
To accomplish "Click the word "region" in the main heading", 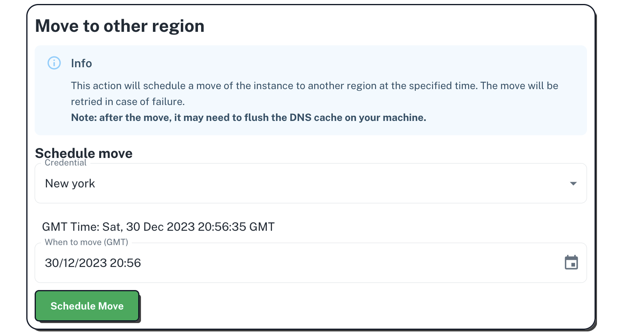I will (x=178, y=26).
